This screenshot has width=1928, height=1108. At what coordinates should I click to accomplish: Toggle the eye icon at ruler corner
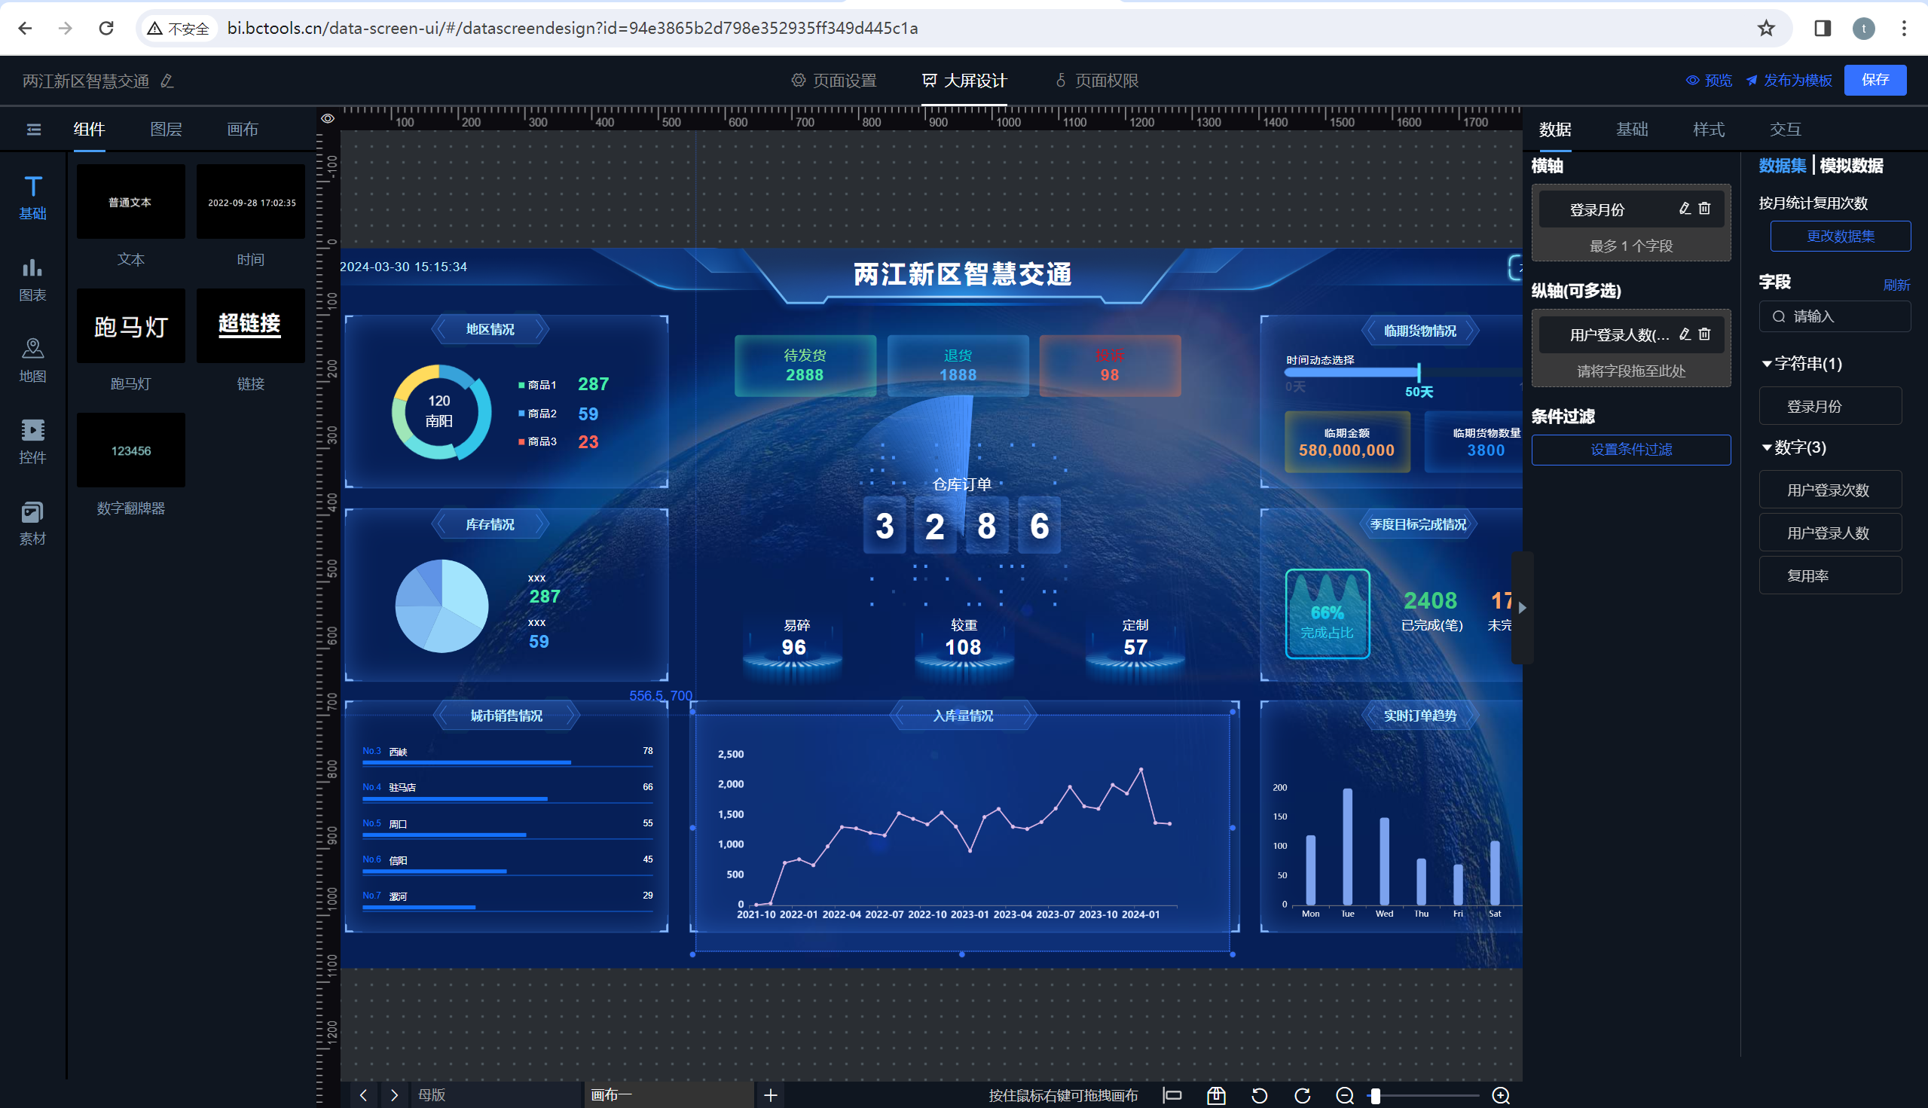[327, 119]
